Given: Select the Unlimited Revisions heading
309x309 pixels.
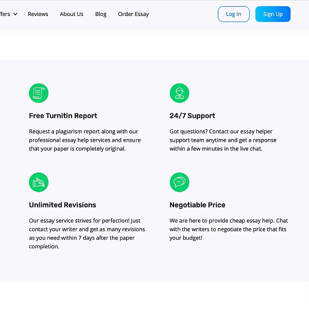Looking at the screenshot, I should pyautogui.click(x=62, y=205).
